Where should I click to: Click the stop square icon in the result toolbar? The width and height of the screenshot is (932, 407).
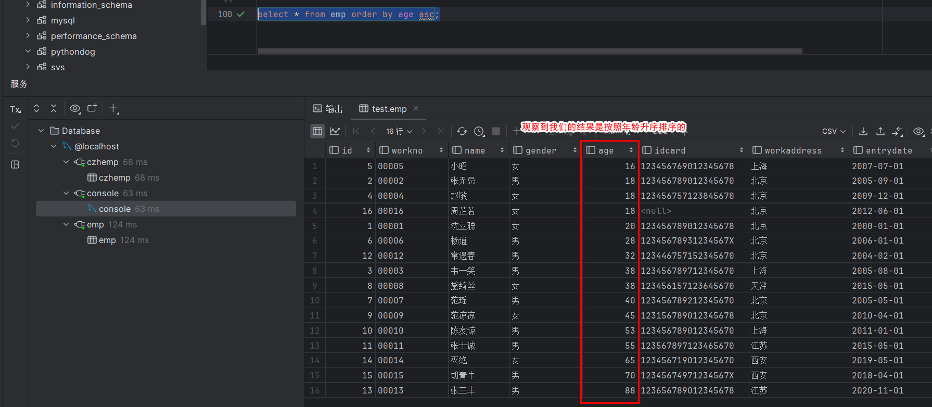(x=496, y=131)
